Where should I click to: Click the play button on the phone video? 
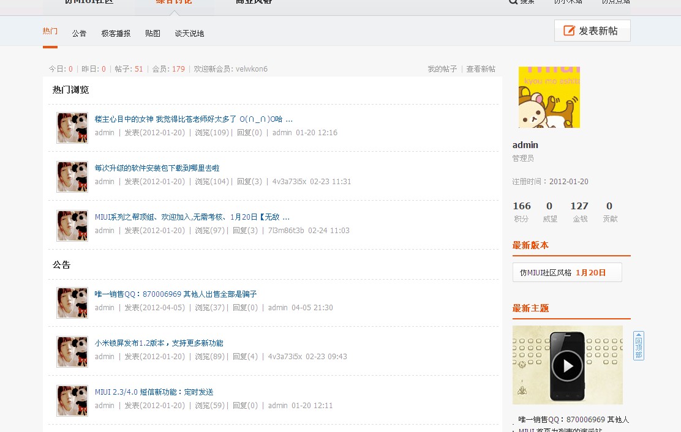point(567,366)
